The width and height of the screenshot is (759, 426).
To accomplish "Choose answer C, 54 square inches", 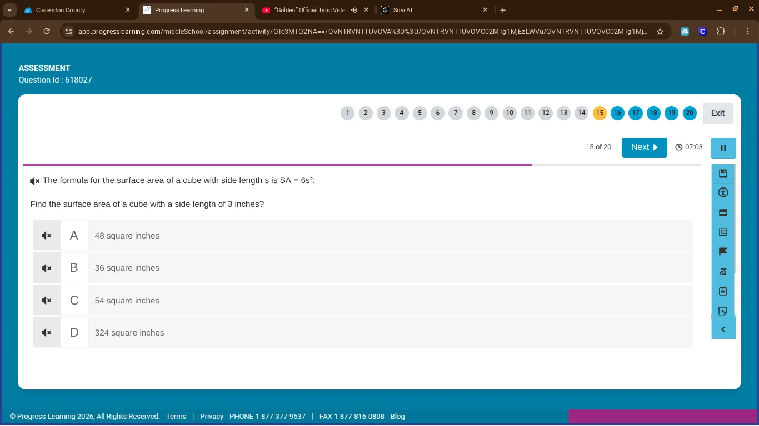I will pyautogui.click(x=127, y=301).
